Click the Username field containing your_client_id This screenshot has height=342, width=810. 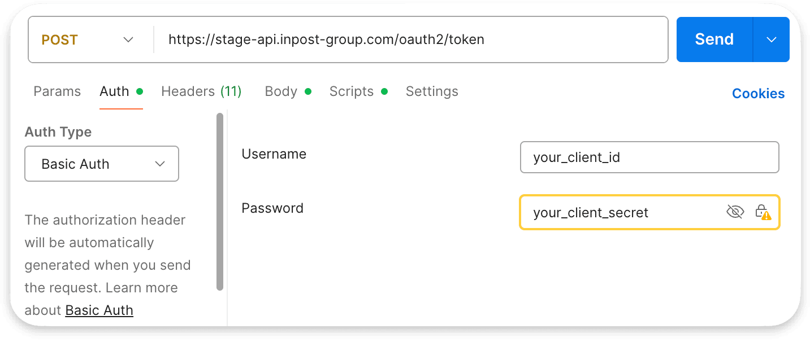(x=649, y=157)
